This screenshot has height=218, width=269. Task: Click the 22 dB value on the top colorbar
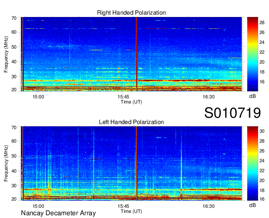click(x=262, y=52)
